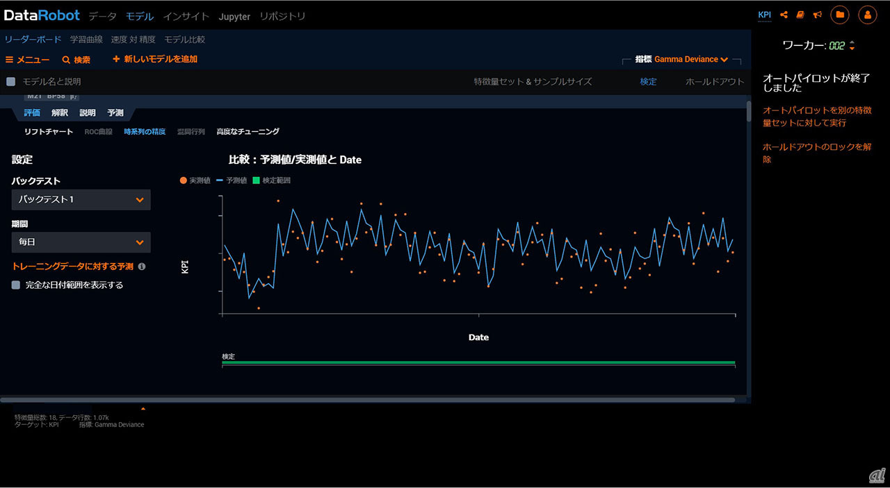Screen dimensions: 890x488
Task: Click the green 検定 range bar
Action: click(478, 362)
